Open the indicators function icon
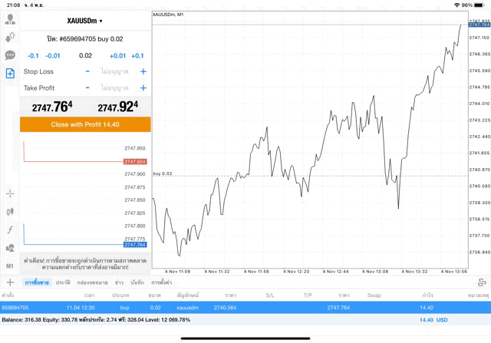Screen dimensions: 491x343 [x=10, y=229]
